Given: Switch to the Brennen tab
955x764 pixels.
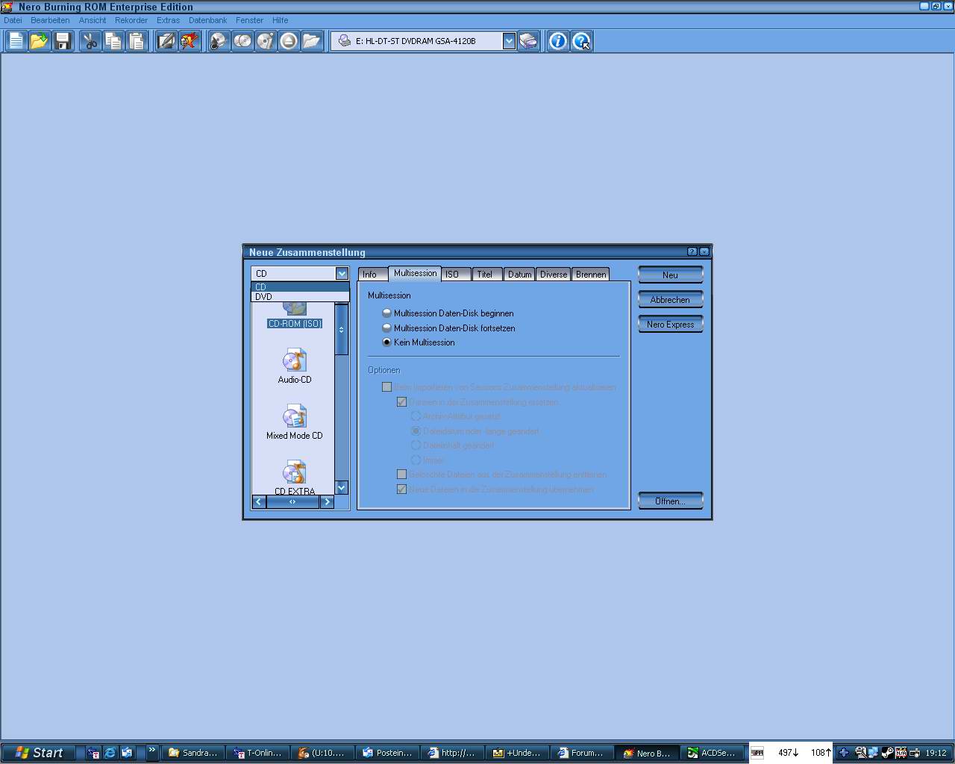Looking at the screenshot, I should 591,275.
